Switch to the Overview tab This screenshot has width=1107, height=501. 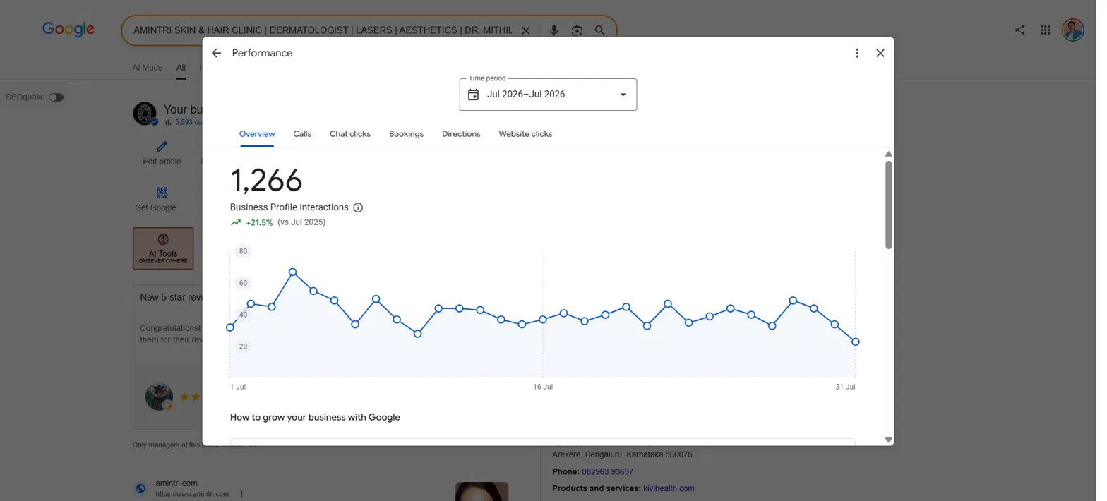pos(257,134)
